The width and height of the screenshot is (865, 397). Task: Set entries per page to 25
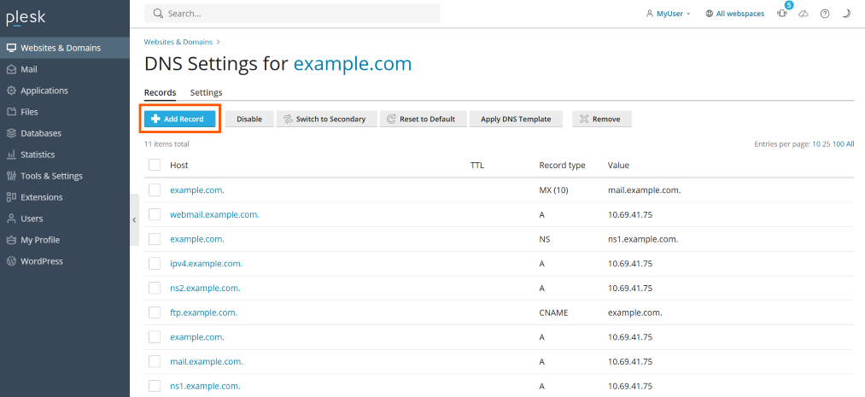point(826,144)
